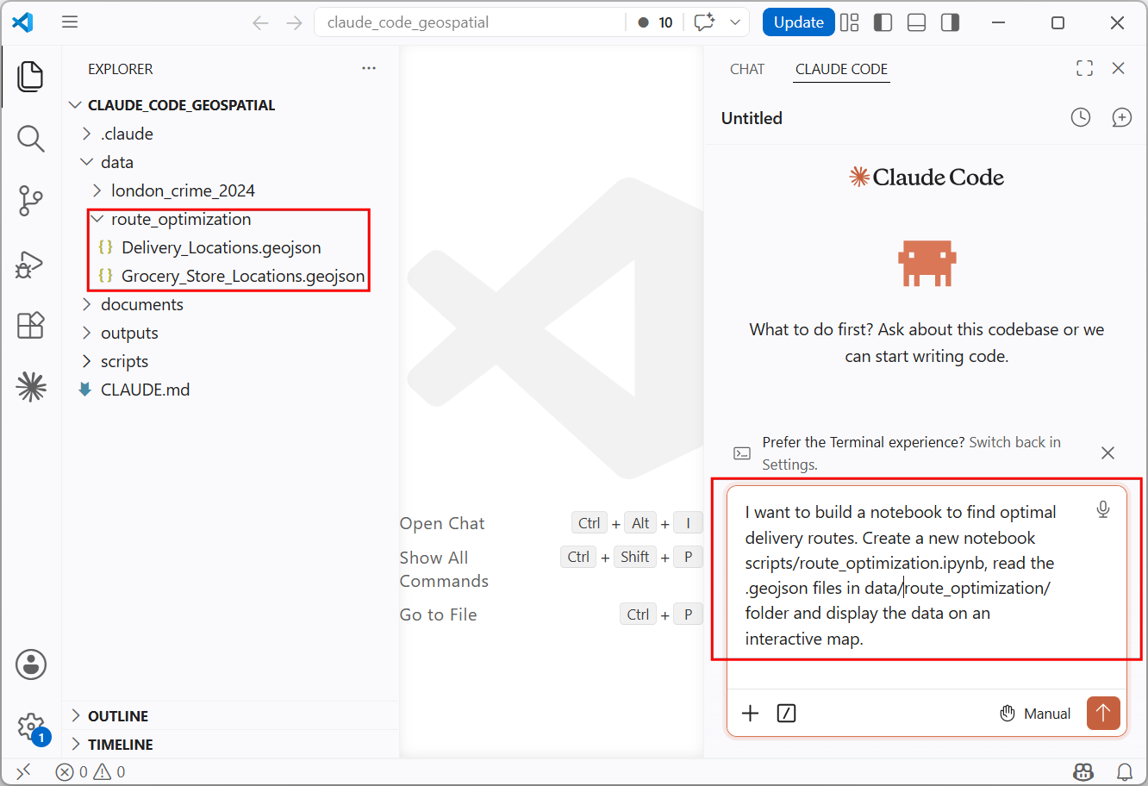Customize layout icon in title bar

pos(850,22)
